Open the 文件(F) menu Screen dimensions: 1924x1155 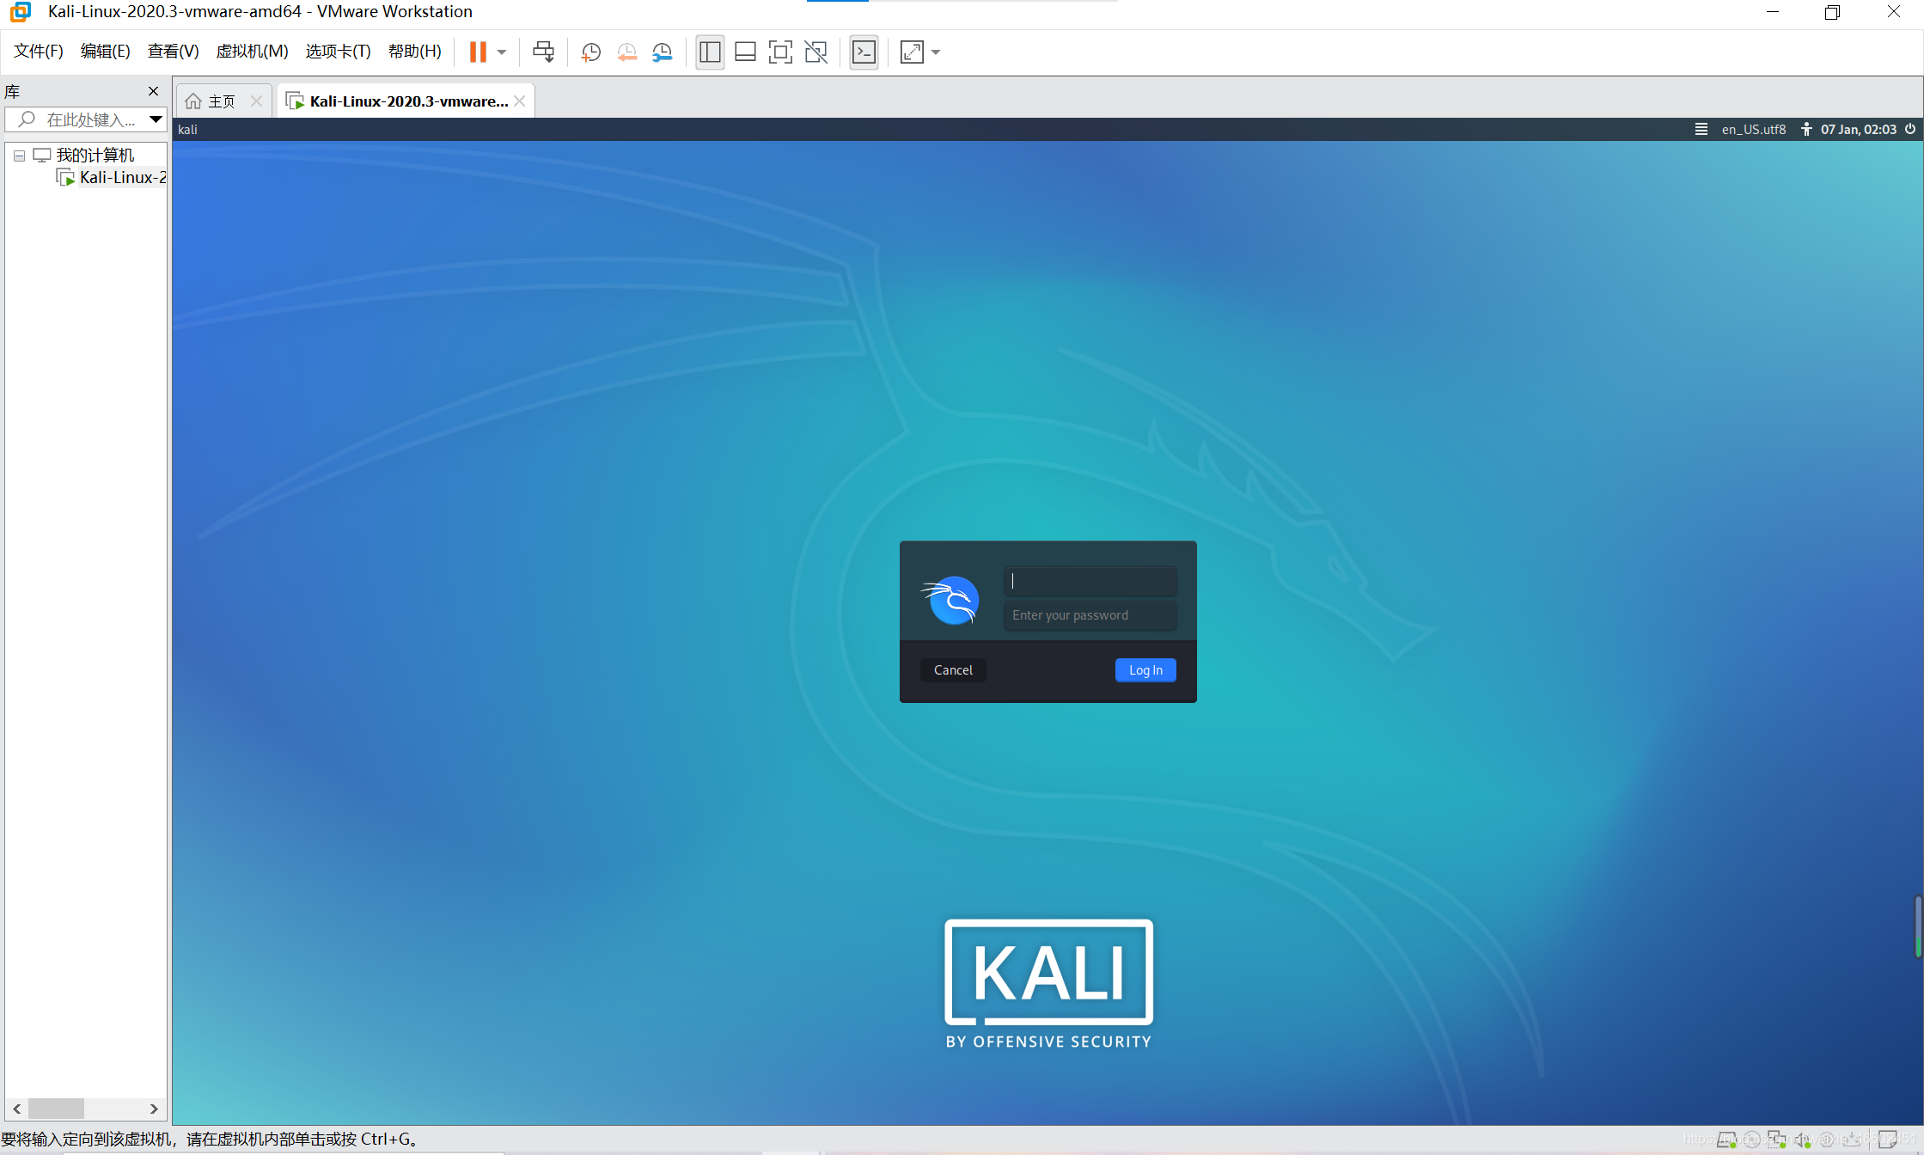pyautogui.click(x=40, y=51)
